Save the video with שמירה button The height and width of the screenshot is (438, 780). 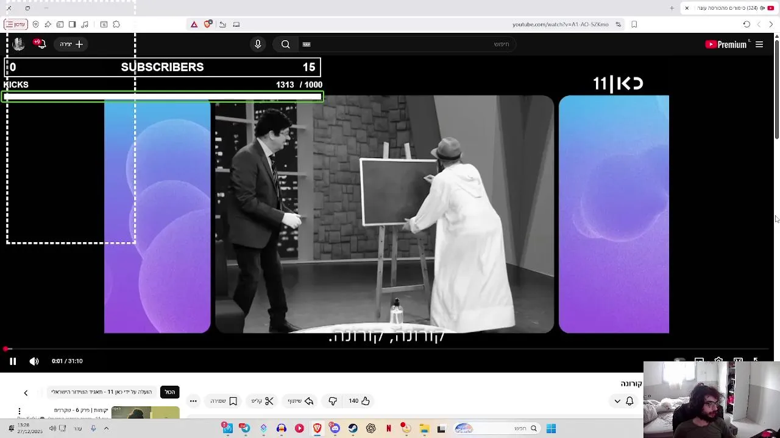tap(224, 401)
